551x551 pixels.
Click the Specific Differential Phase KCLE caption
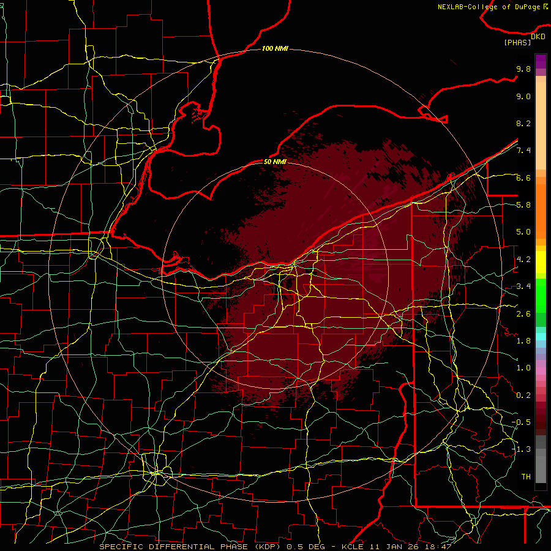coord(275,547)
